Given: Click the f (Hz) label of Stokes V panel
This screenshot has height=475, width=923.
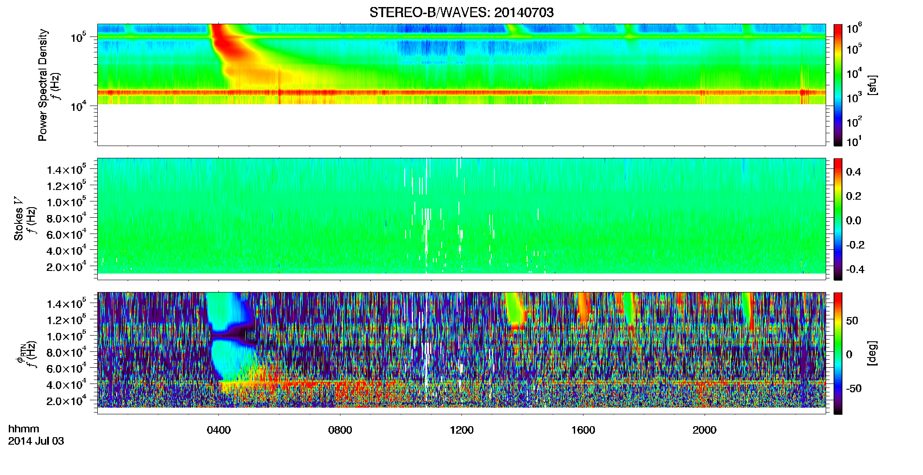Looking at the screenshot, I should click(32, 219).
